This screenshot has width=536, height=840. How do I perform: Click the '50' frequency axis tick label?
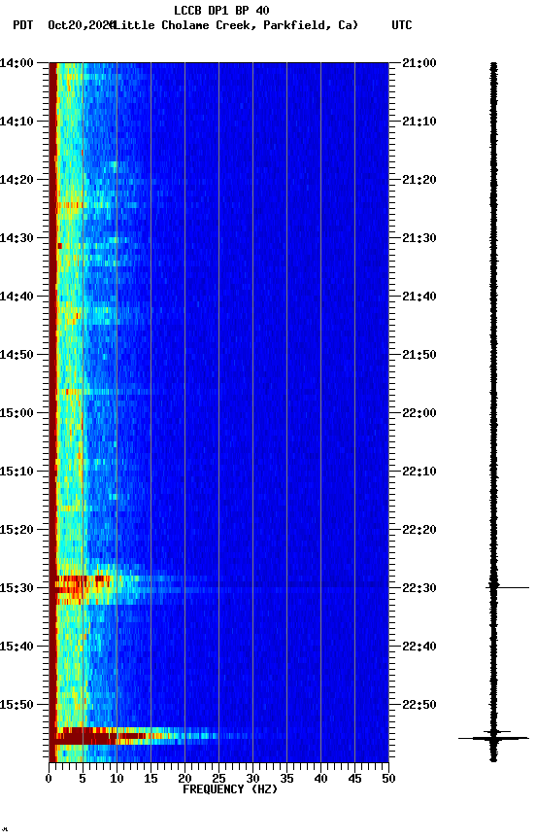[389, 779]
